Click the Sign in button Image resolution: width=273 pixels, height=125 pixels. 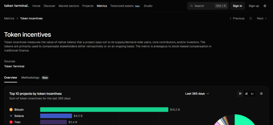(x=237, y=6)
